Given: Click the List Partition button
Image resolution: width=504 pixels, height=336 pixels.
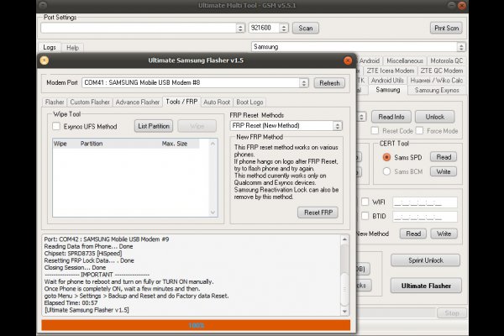Looking at the screenshot, I should tap(154, 126).
